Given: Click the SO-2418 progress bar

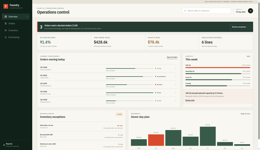Looking at the screenshot, I should 130,68.
